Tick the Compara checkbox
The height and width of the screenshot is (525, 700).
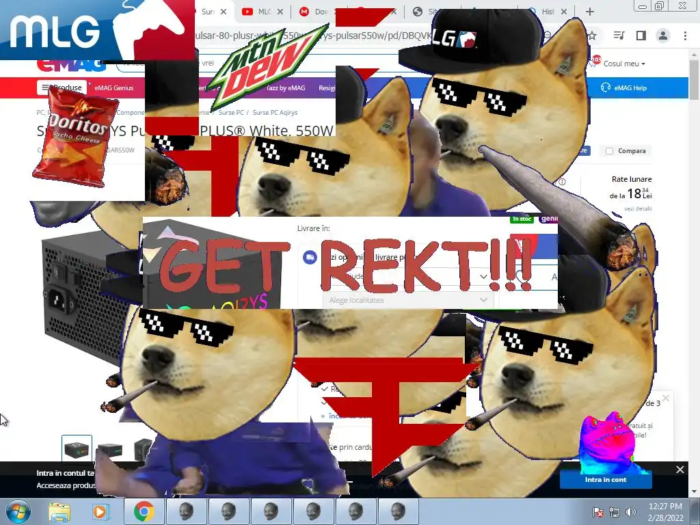pos(609,151)
